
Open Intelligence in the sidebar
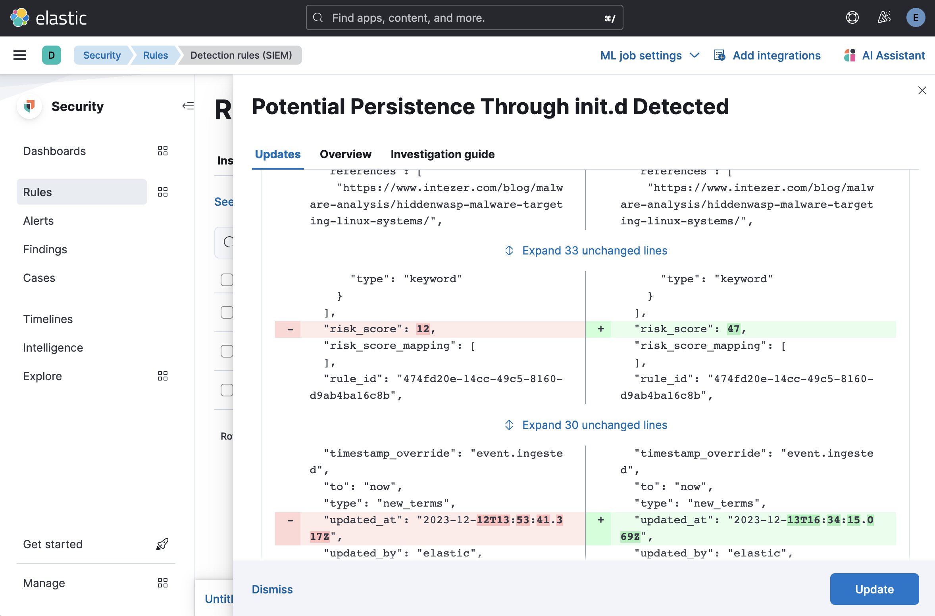point(53,348)
